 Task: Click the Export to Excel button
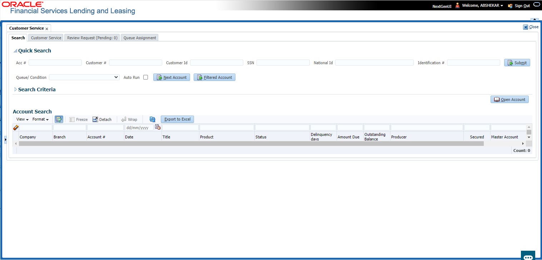pos(177,119)
